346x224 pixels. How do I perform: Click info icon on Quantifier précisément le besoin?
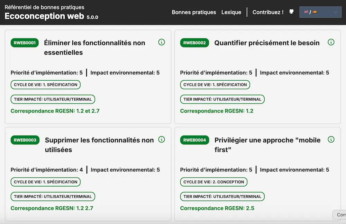331,42
